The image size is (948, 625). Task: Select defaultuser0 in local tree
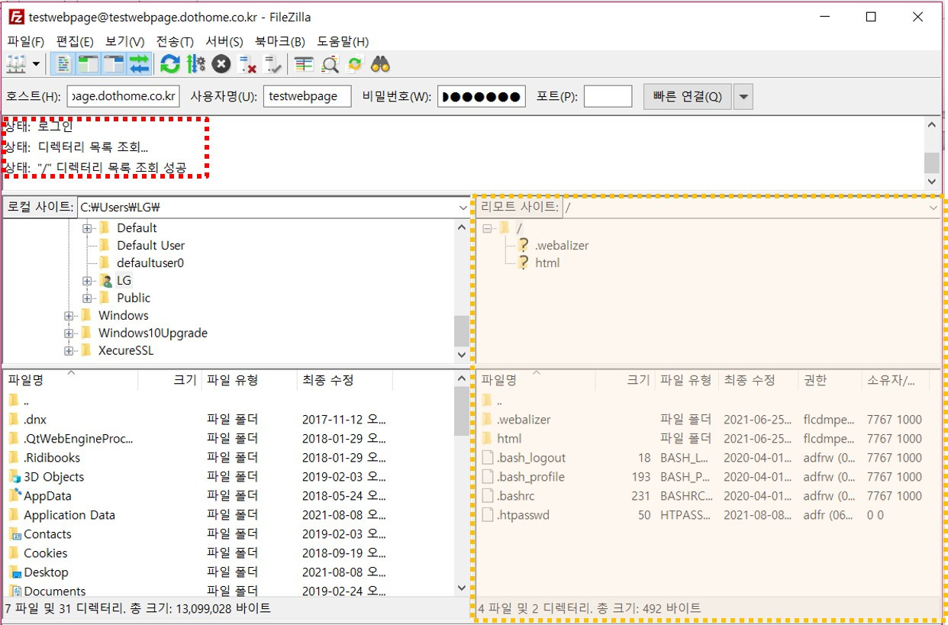pyautogui.click(x=150, y=263)
